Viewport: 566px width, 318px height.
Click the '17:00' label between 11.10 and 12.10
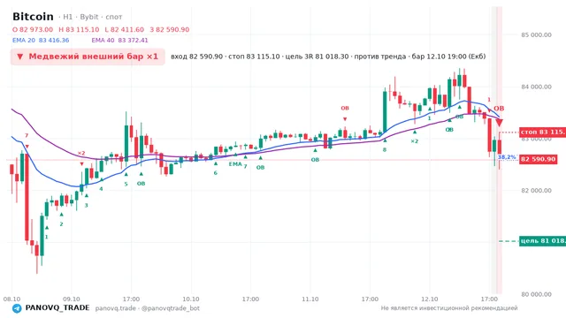click(370, 299)
